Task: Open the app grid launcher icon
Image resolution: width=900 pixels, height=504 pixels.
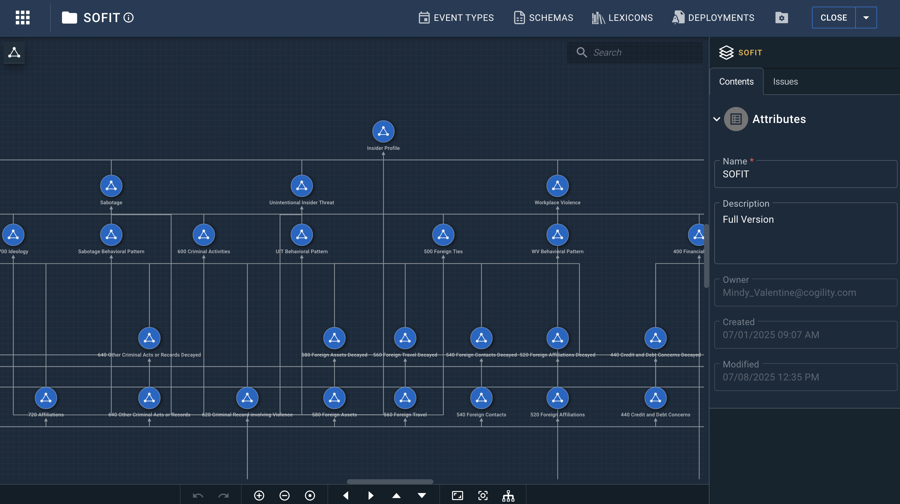Action: point(23,18)
